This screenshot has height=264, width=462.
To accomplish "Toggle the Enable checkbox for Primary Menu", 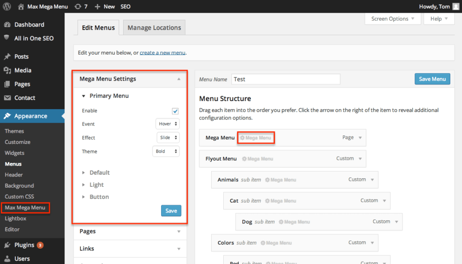I will [x=176, y=111].
